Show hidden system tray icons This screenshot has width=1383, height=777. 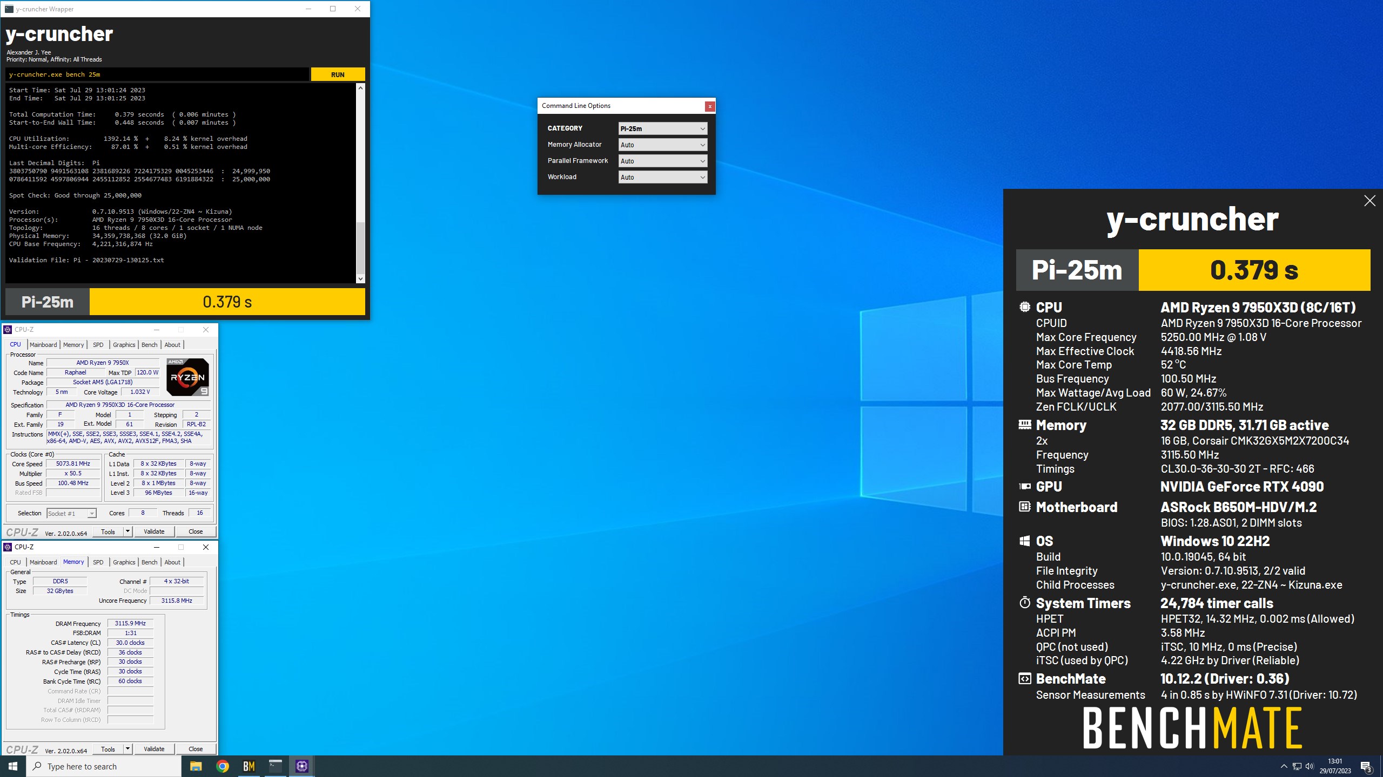point(1284,766)
